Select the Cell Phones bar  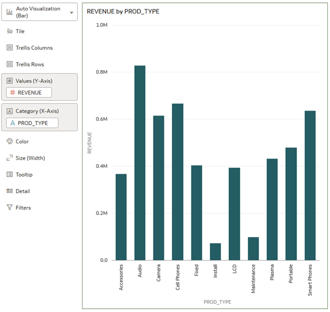178,182
